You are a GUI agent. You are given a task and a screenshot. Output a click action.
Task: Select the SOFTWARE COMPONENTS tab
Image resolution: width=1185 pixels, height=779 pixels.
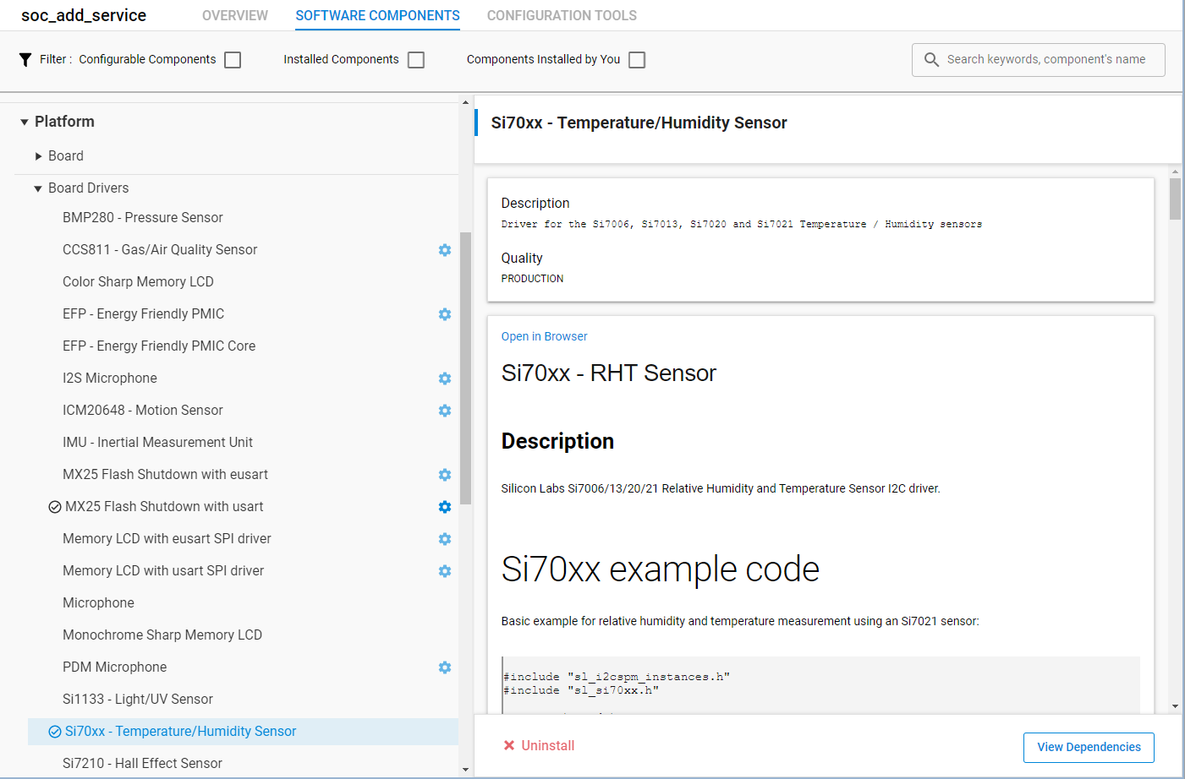pos(378,15)
